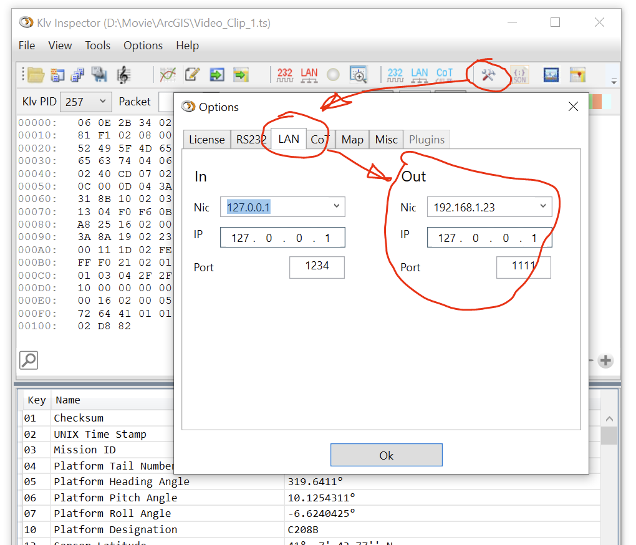Click the music note toolbar icon
This screenshot has height=545, width=636.
pos(123,74)
